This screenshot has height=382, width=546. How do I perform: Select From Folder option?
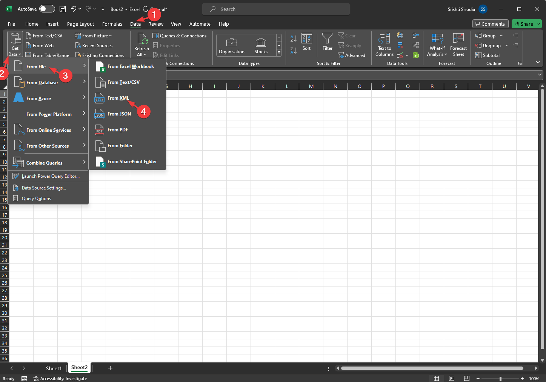point(128,146)
